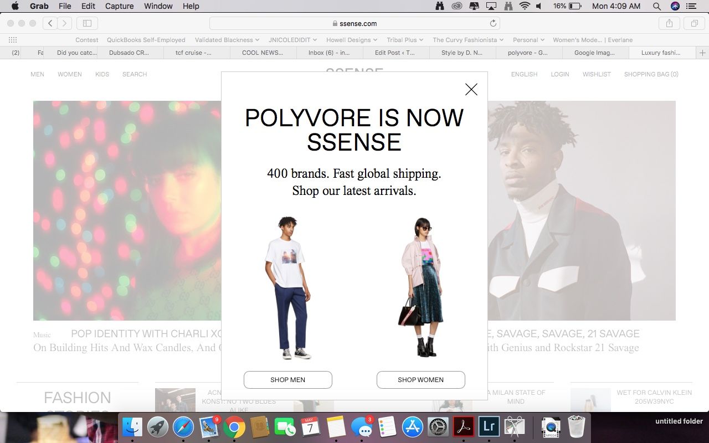
Task: Go back with Safari's back arrow
Action: 50,23
